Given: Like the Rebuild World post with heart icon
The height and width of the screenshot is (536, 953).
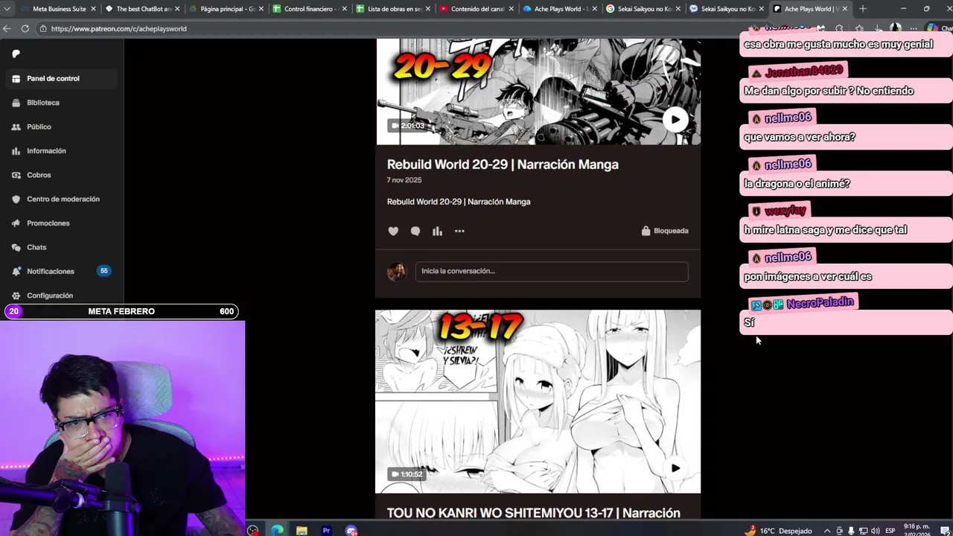Looking at the screenshot, I should (x=393, y=231).
